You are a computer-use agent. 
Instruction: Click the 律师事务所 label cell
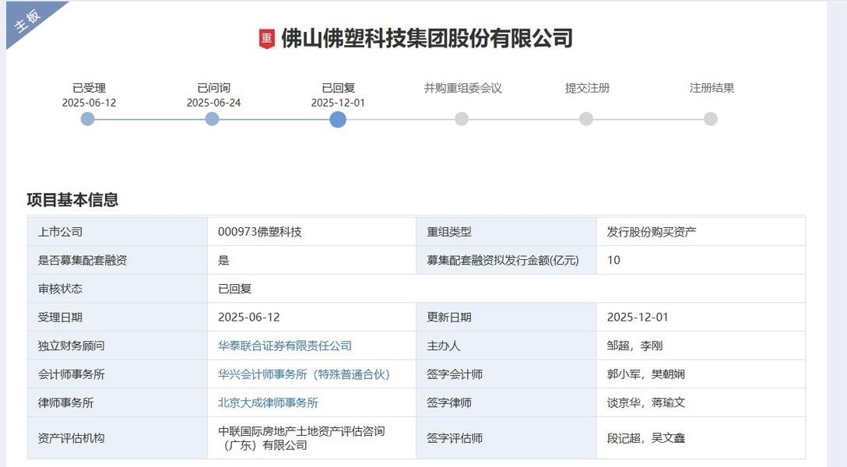coord(118,402)
